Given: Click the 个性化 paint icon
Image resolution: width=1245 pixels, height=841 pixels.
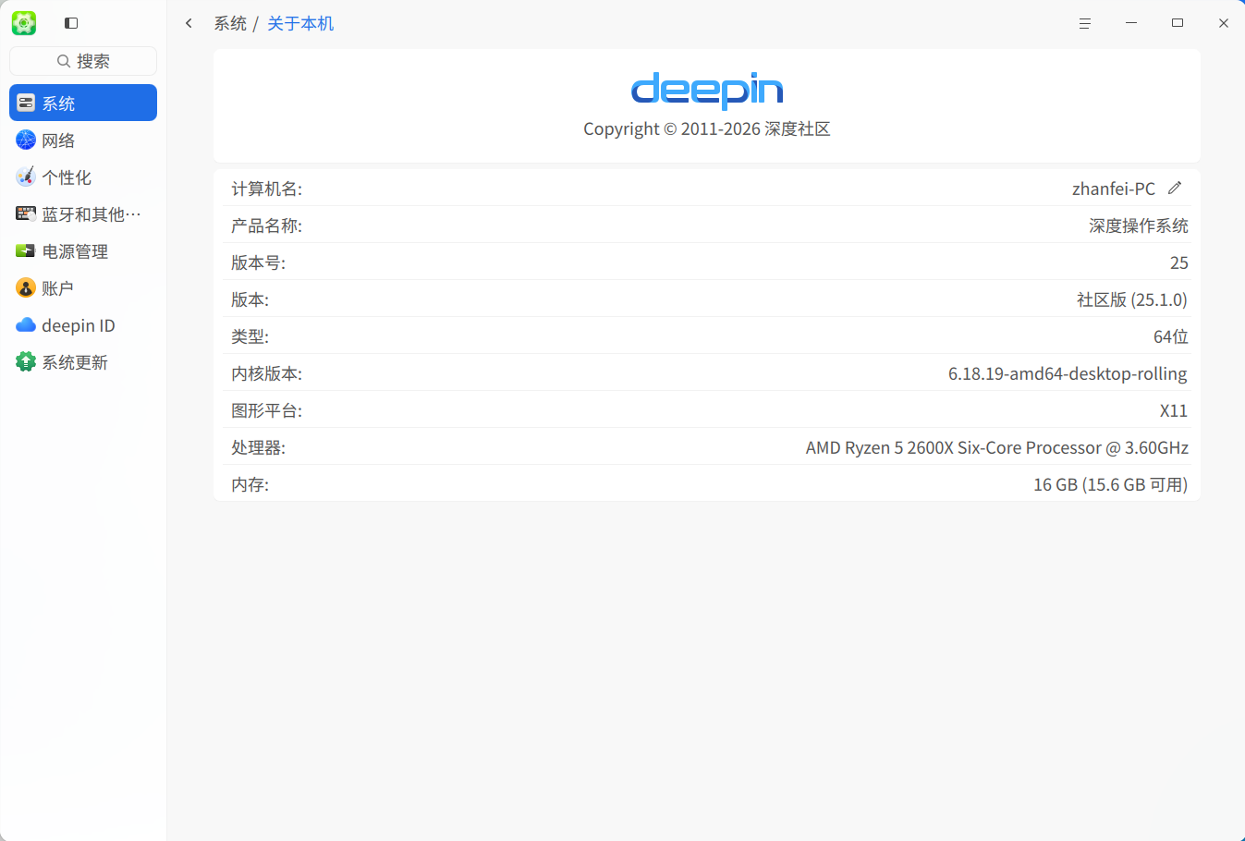Looking at the screenshot, I should tap(26, 177).
